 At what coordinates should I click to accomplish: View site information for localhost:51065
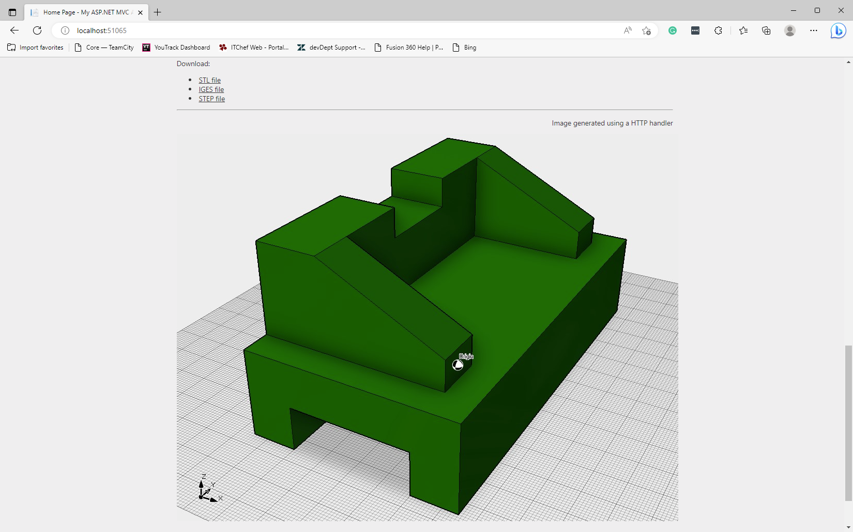click(65, 30)
